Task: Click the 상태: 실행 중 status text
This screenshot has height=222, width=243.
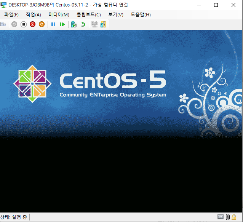Action: point(13,217)
